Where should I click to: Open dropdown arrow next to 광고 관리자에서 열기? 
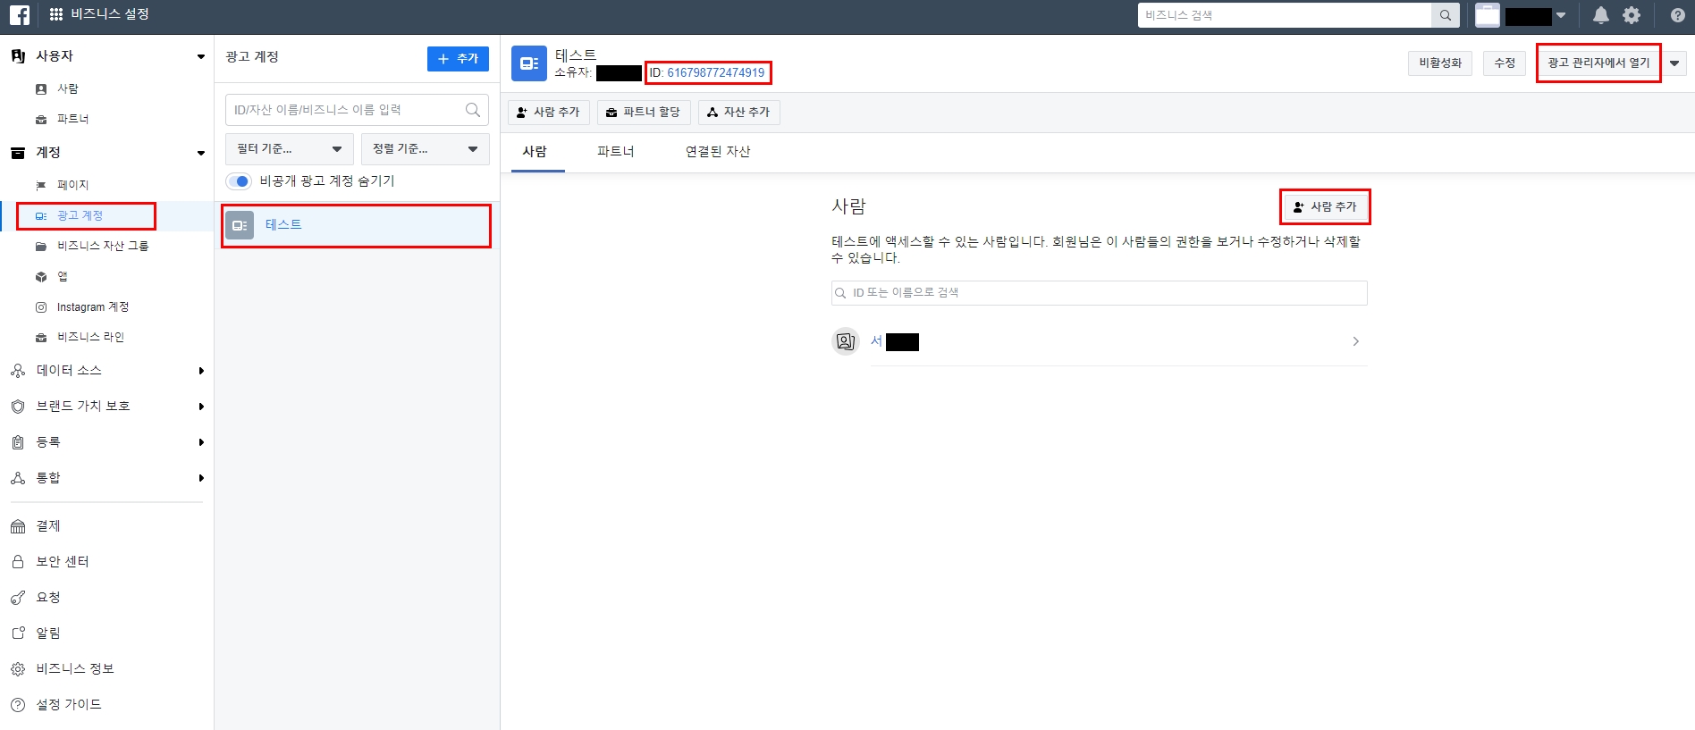(x=1674, y=63)
